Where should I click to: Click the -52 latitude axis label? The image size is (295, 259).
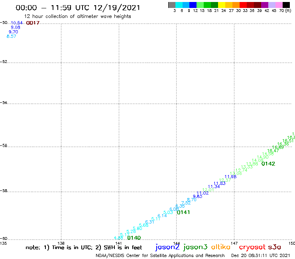4,62
